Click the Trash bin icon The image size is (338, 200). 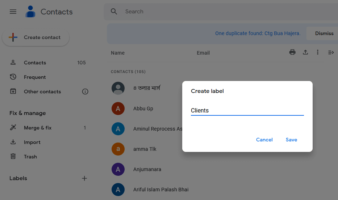[13, 156]
